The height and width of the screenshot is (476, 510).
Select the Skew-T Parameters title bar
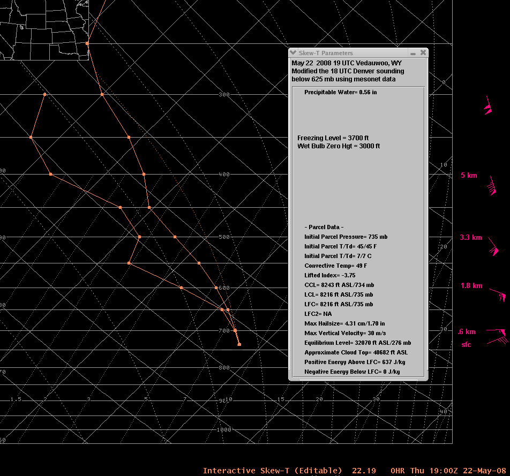click(358, 52)
